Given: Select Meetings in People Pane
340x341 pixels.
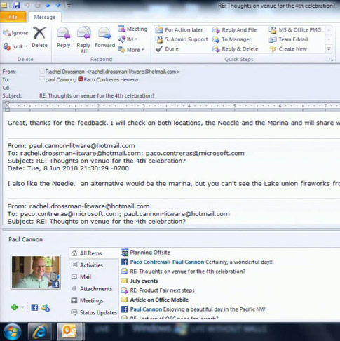Looking at the screenshot, I should tap(87, 300).
